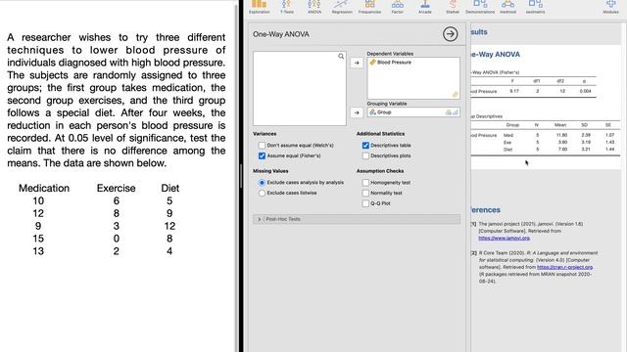Screen dimensions: 627x352
Task: Click the Exercise value 0
Action: click(116, 239)
